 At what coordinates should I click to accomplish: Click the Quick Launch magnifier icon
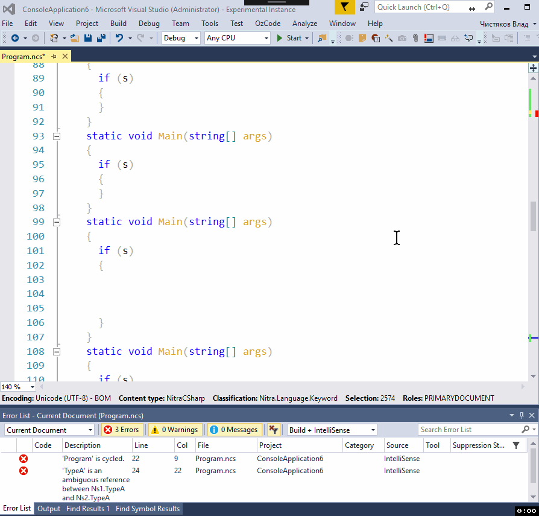pyautogui.click(x=488, y=7)
